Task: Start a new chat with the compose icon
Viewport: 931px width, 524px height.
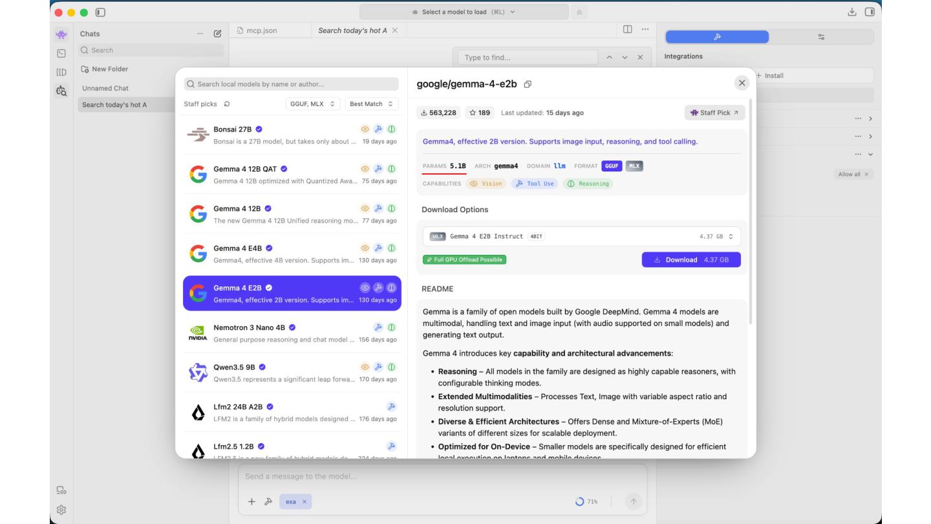Action: (218, 34)
